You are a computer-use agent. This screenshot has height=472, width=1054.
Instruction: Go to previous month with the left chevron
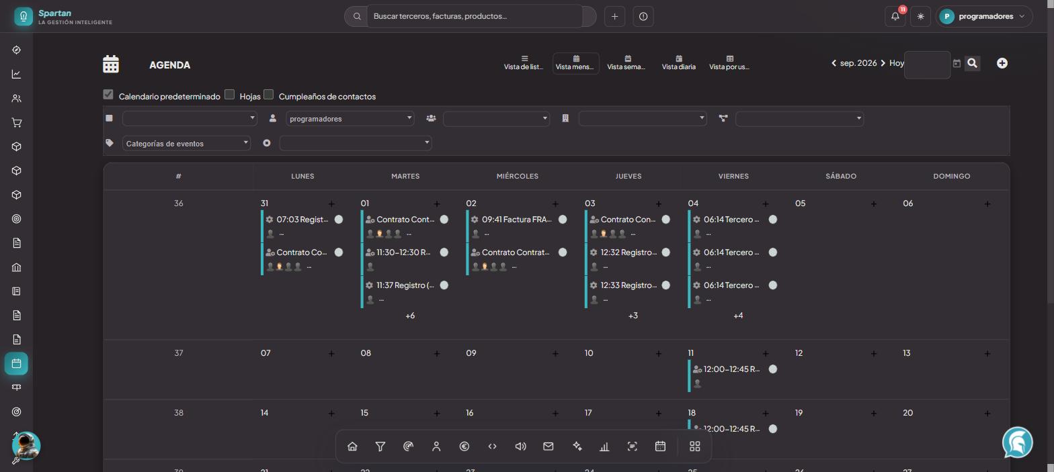coord(834,63)
